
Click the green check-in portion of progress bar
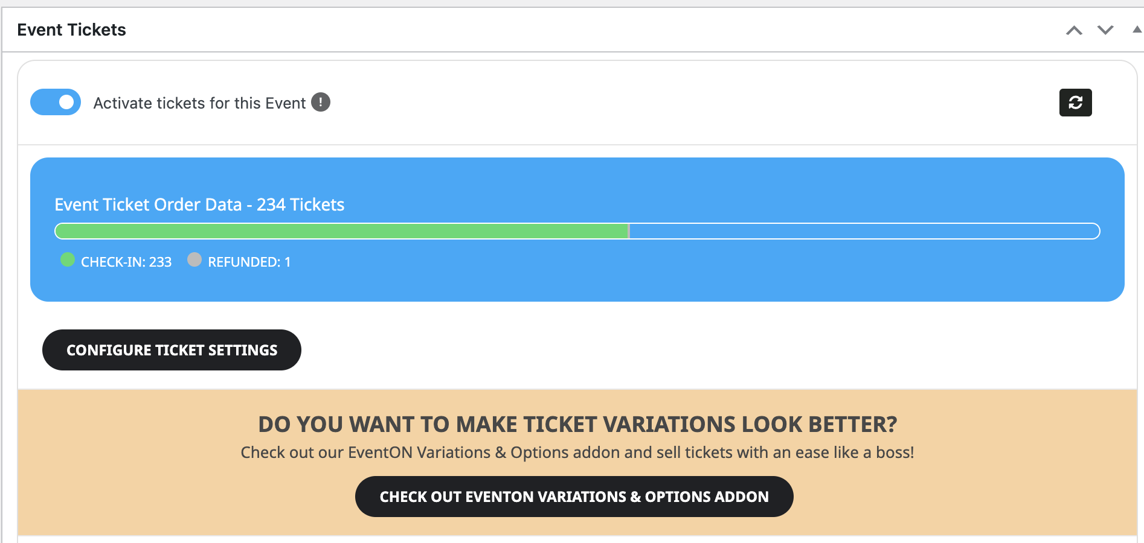click(342, 231)
